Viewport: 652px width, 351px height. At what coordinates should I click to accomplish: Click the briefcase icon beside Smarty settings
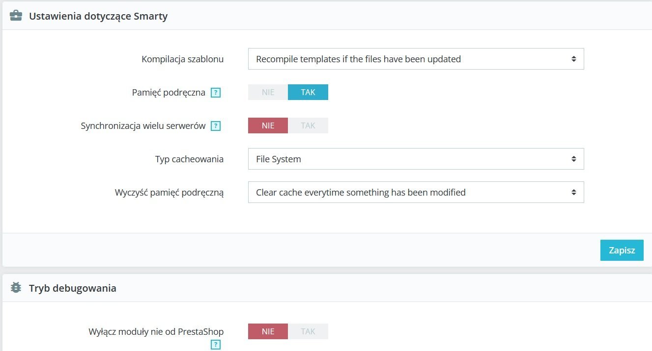click(x=16, y=16)
